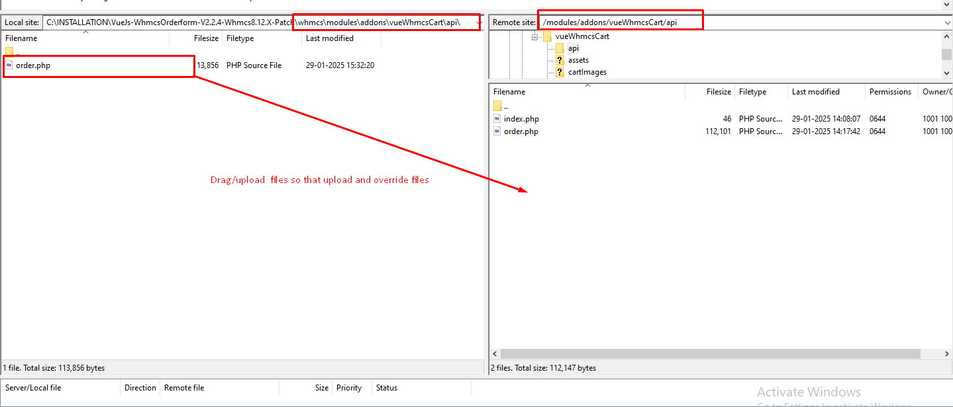This screenshot has height=407, width=953.
Task: Click the cartImages folder question-mark icon
Action: [x=560, y=72]
